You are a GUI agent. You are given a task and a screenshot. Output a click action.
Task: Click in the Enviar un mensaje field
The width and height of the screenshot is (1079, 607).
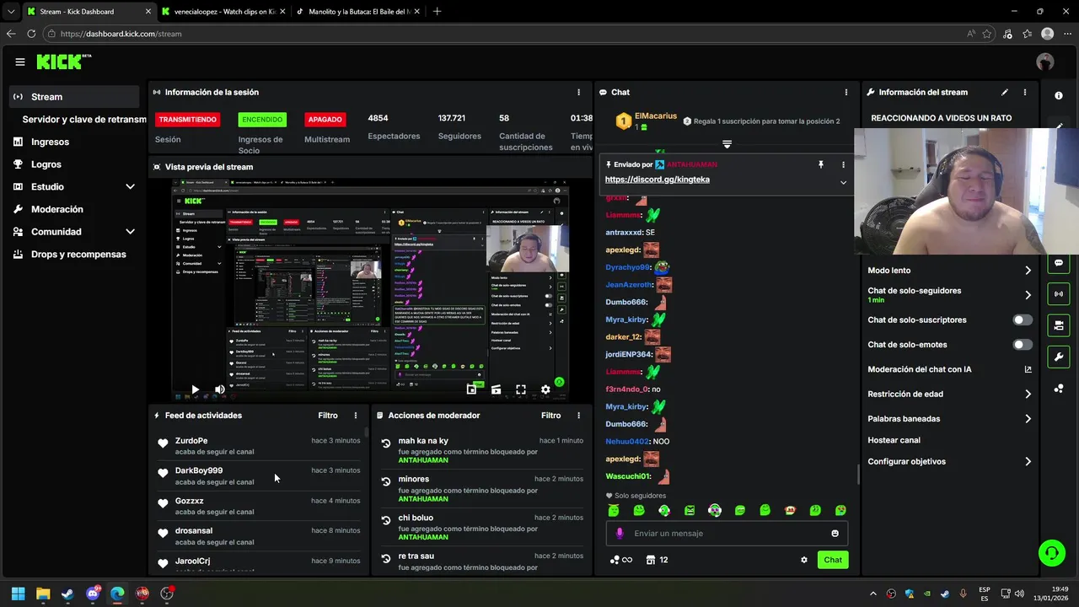click(727, 533)
